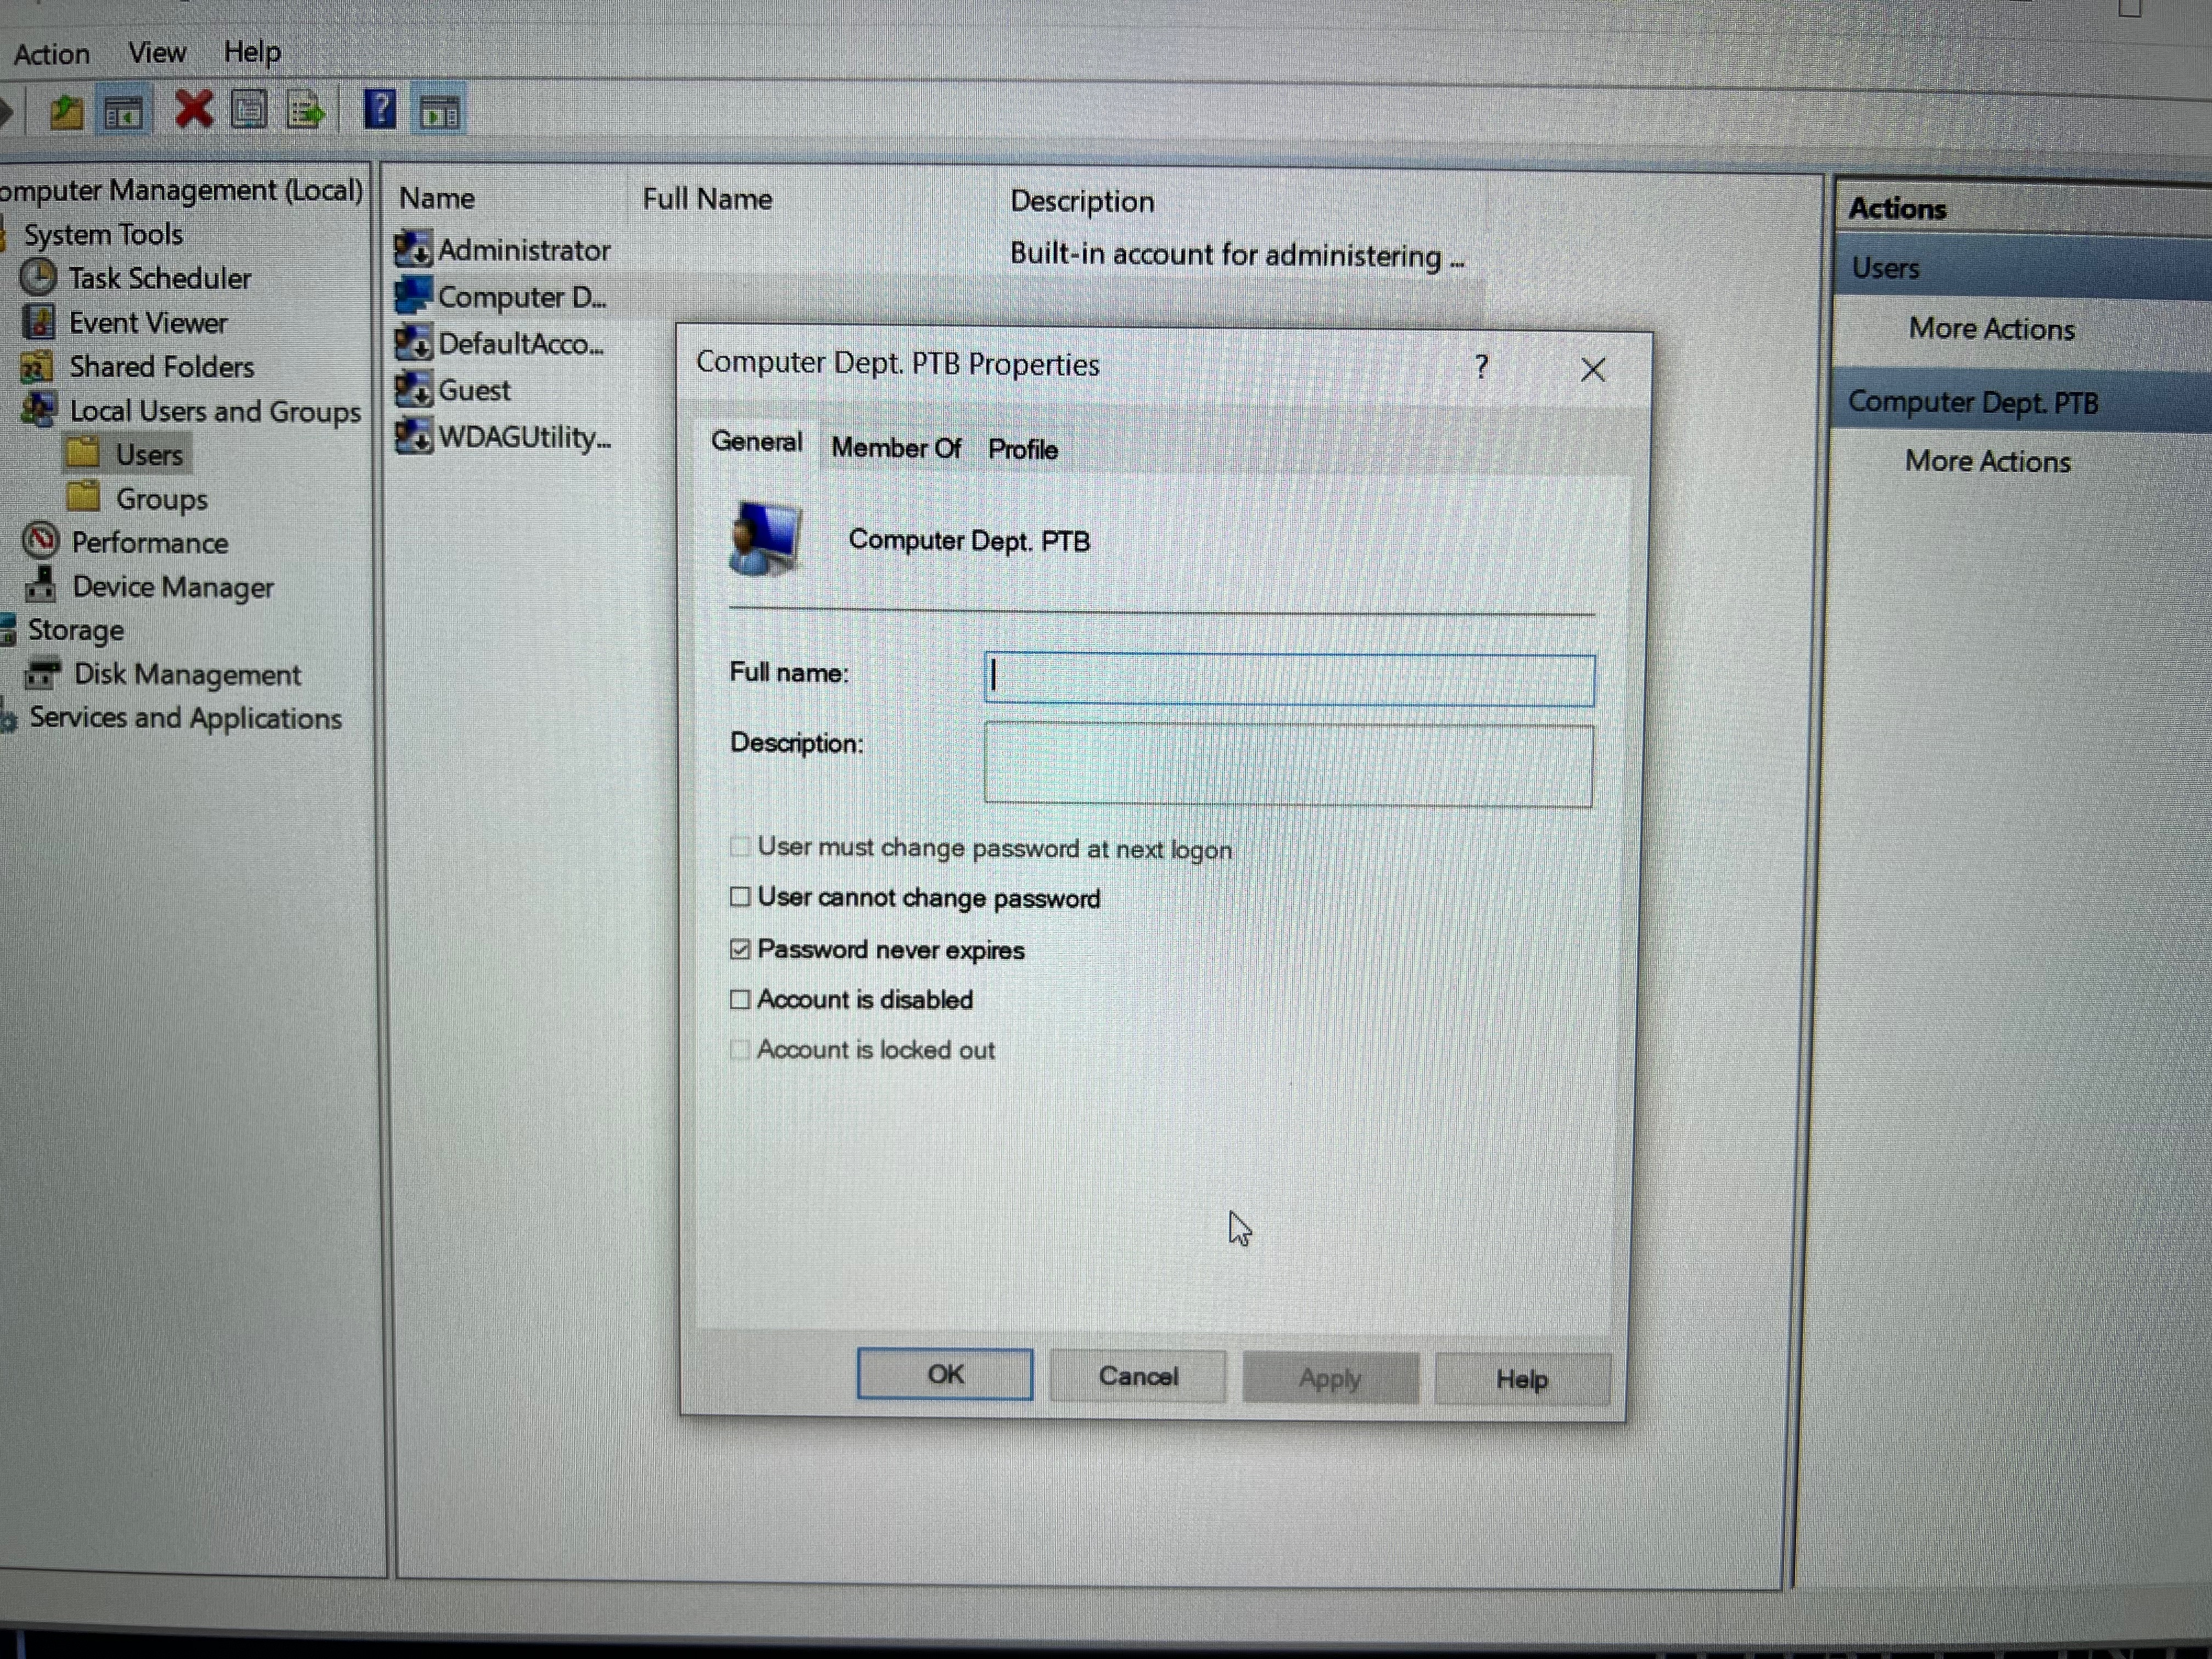The width and height of the screenshot is (2212, 1659).
Task: Click the Export List toolbar icon
Action: [x=306, y=110]
